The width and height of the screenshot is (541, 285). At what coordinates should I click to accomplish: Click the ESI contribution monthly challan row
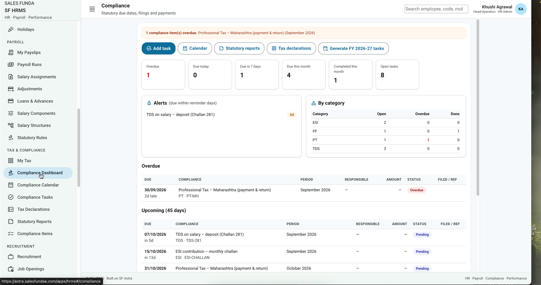pos(304,255)
